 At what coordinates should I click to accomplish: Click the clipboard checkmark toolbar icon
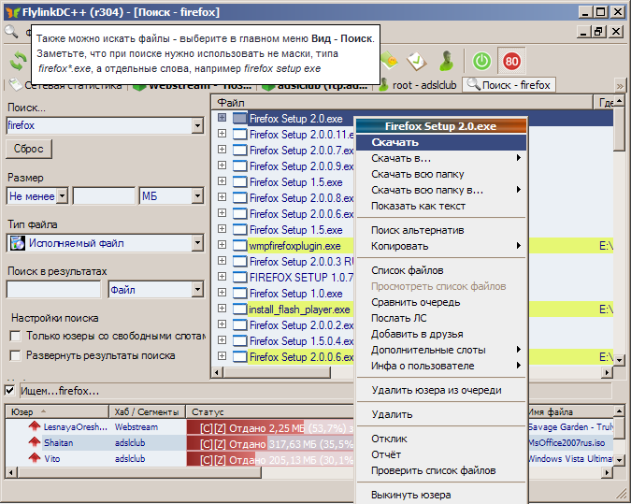[x=416, y=61]
